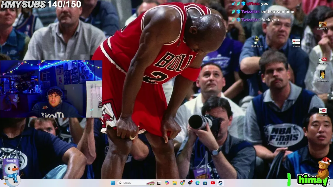Open Microsoft Store from the taskbar
333x187 pixels.
(x=205, y=183)
